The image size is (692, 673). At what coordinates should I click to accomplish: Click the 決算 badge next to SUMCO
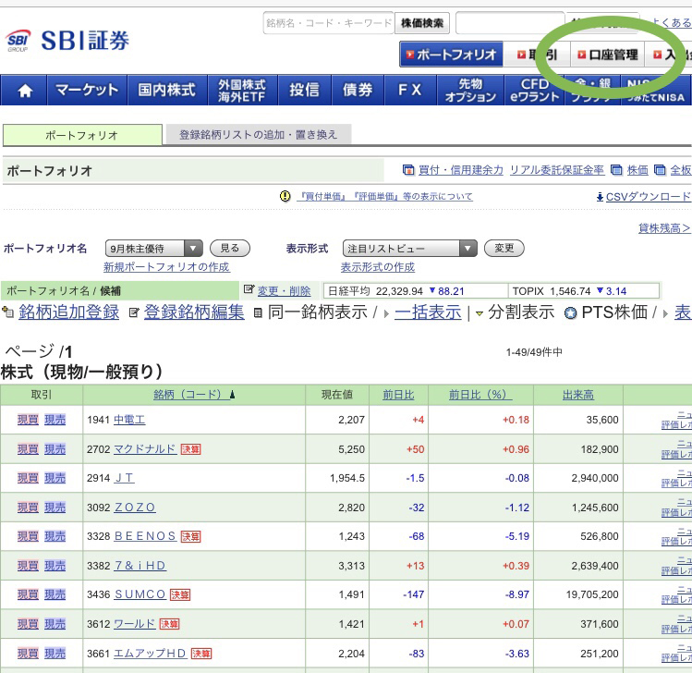180,594
